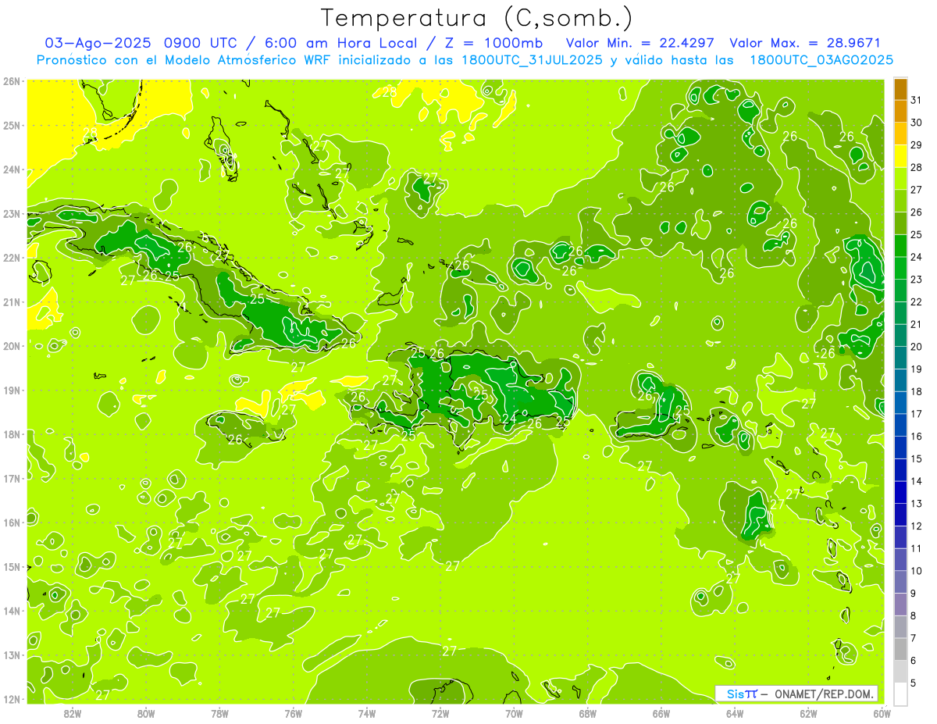Click the 14N latitude axis label
This screenshot has height=724, width=937.
coord(12,611)
